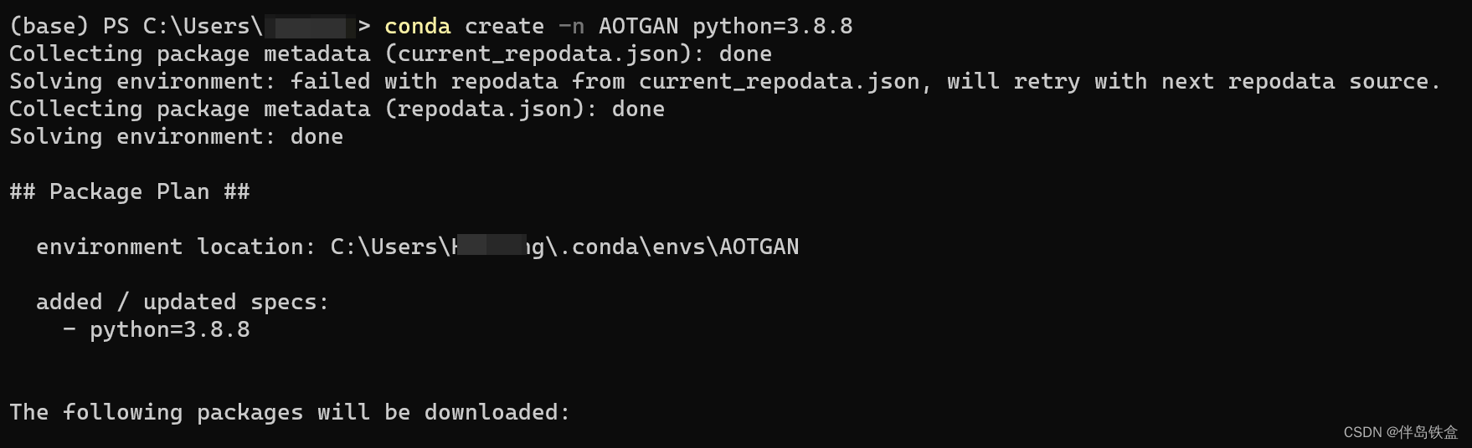Click the '(base)' prompt prefix
This screenshot has height=448, width=1472.
pyautogui.click(x=49, y=27)
